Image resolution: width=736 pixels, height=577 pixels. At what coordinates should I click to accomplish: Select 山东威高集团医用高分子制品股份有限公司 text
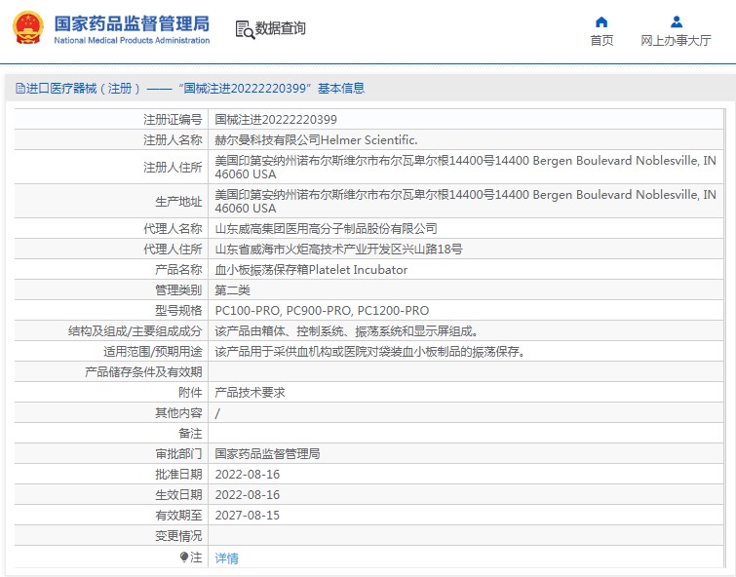327,229
